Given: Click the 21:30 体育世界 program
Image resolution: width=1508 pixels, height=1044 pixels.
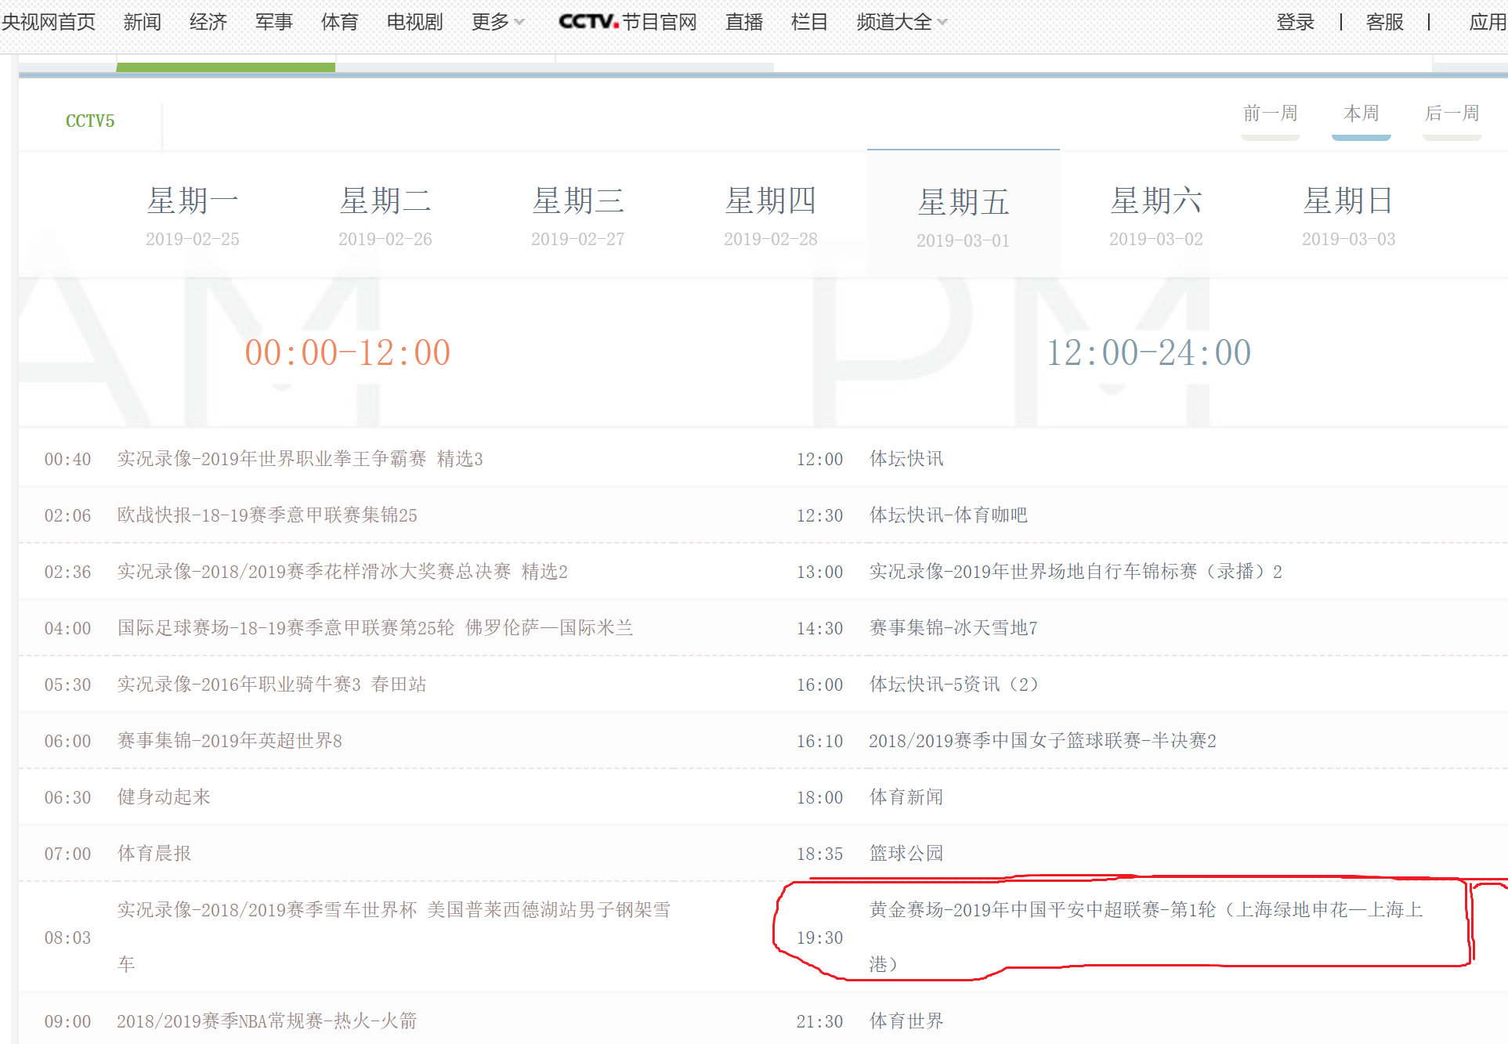Looking at the screenshot, I should [x=906, y=1021].
